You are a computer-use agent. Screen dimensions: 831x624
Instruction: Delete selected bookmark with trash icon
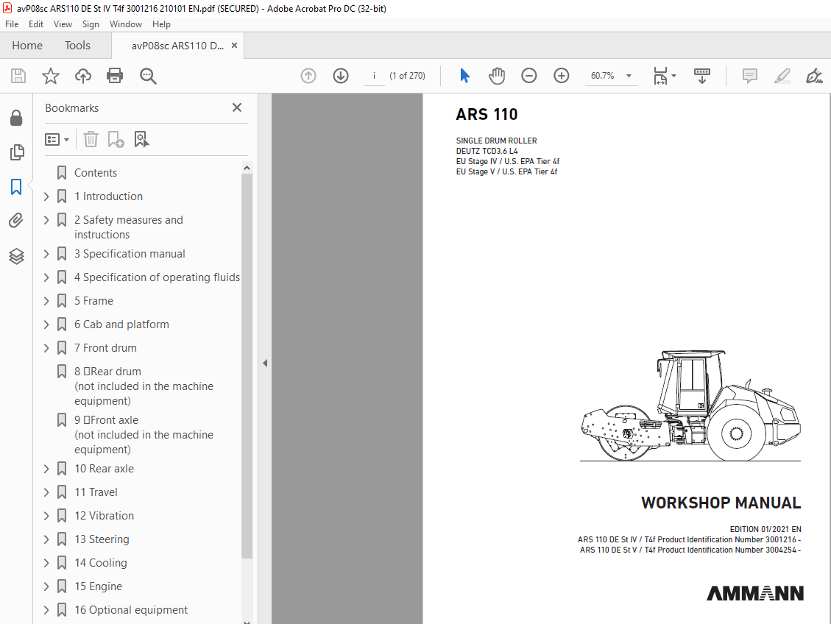[91, 139]
